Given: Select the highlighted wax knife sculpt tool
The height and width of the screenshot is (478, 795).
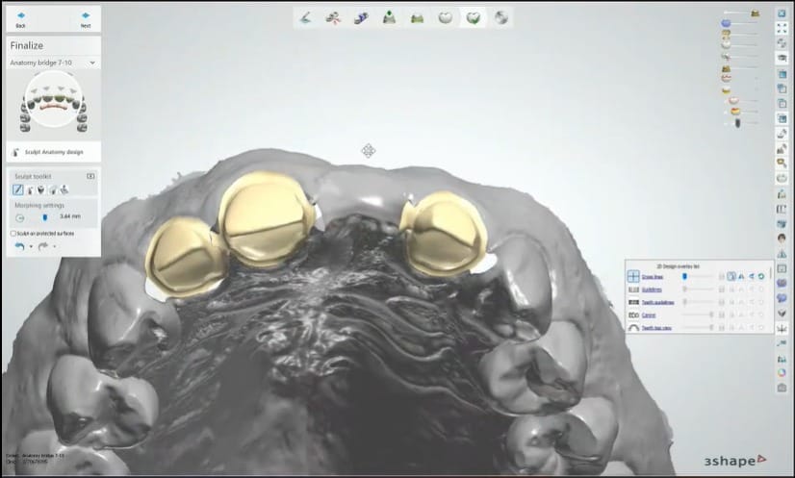Looking at the screenshot, I should click(17, 189).
